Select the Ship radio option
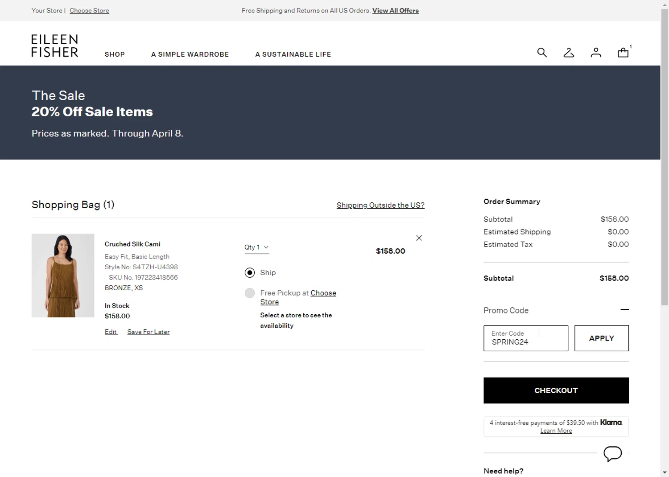Image resolution: width=669 pixels, height=477 pixels. (250, 272)
